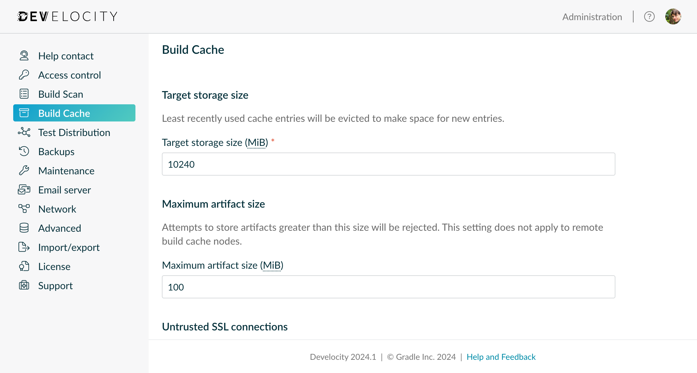The width and height of the screenshot is (697, 373).
Task: Select the Build Cache menu item
Action: [x=74, y=113]
